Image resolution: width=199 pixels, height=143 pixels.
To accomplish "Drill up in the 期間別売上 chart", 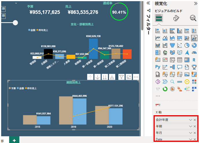I will 90,77.
